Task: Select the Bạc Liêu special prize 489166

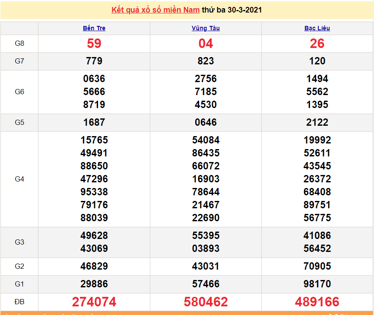Action: pyautogui.click(x=317, y=302)
